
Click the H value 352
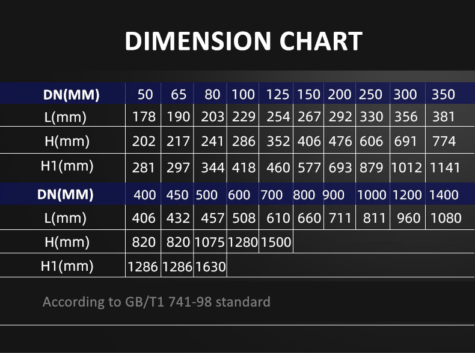point(278,141)
